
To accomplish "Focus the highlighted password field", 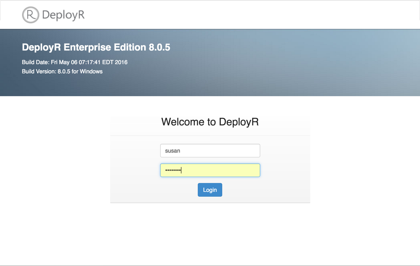I will 210,170.
